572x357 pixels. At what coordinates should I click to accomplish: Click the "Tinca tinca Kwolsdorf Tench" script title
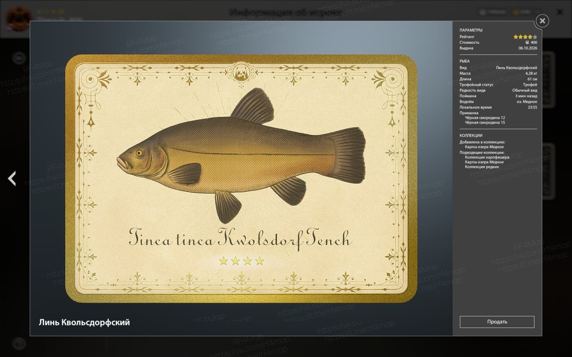click(240, 237)
